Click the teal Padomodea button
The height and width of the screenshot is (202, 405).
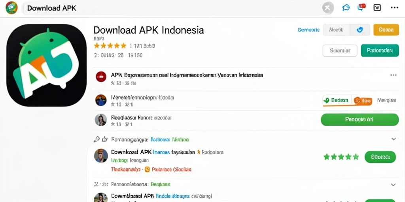(380, 50)
